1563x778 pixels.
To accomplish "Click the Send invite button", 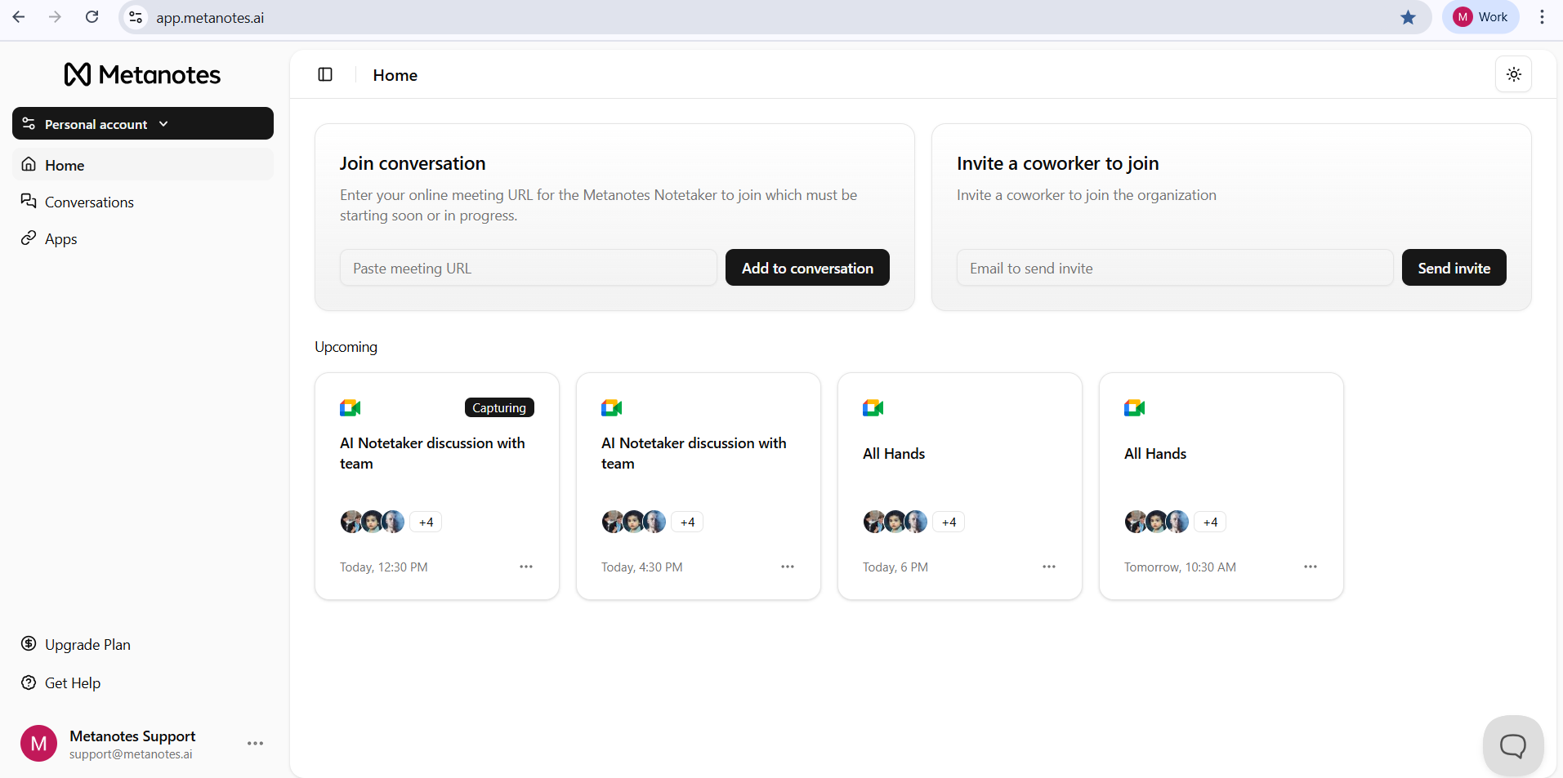I will [x=1454, y=268].
